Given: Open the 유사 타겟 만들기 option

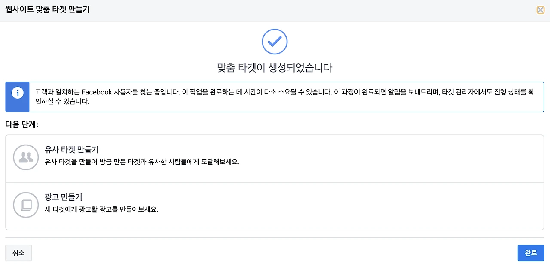Looking at the screenshot, I should pos(72,150).
